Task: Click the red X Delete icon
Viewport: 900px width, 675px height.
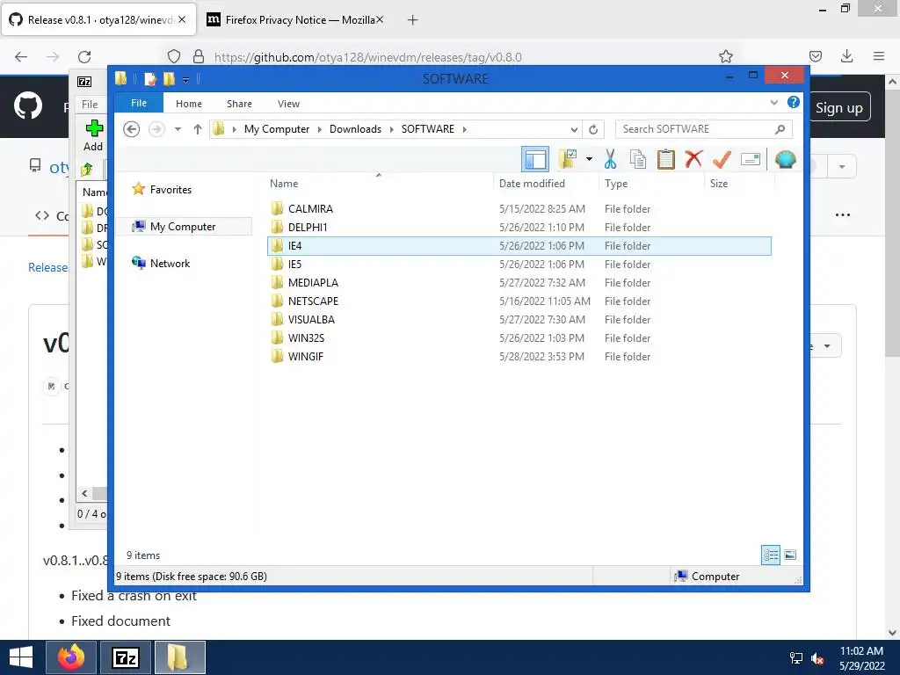Action: click(693, 158)
